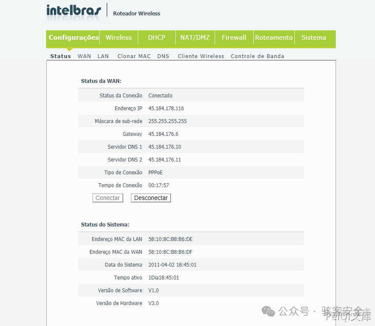Screen dimensions: 375x326
Task: Click the Tempo de Conexão label
Action: (120, 185)
